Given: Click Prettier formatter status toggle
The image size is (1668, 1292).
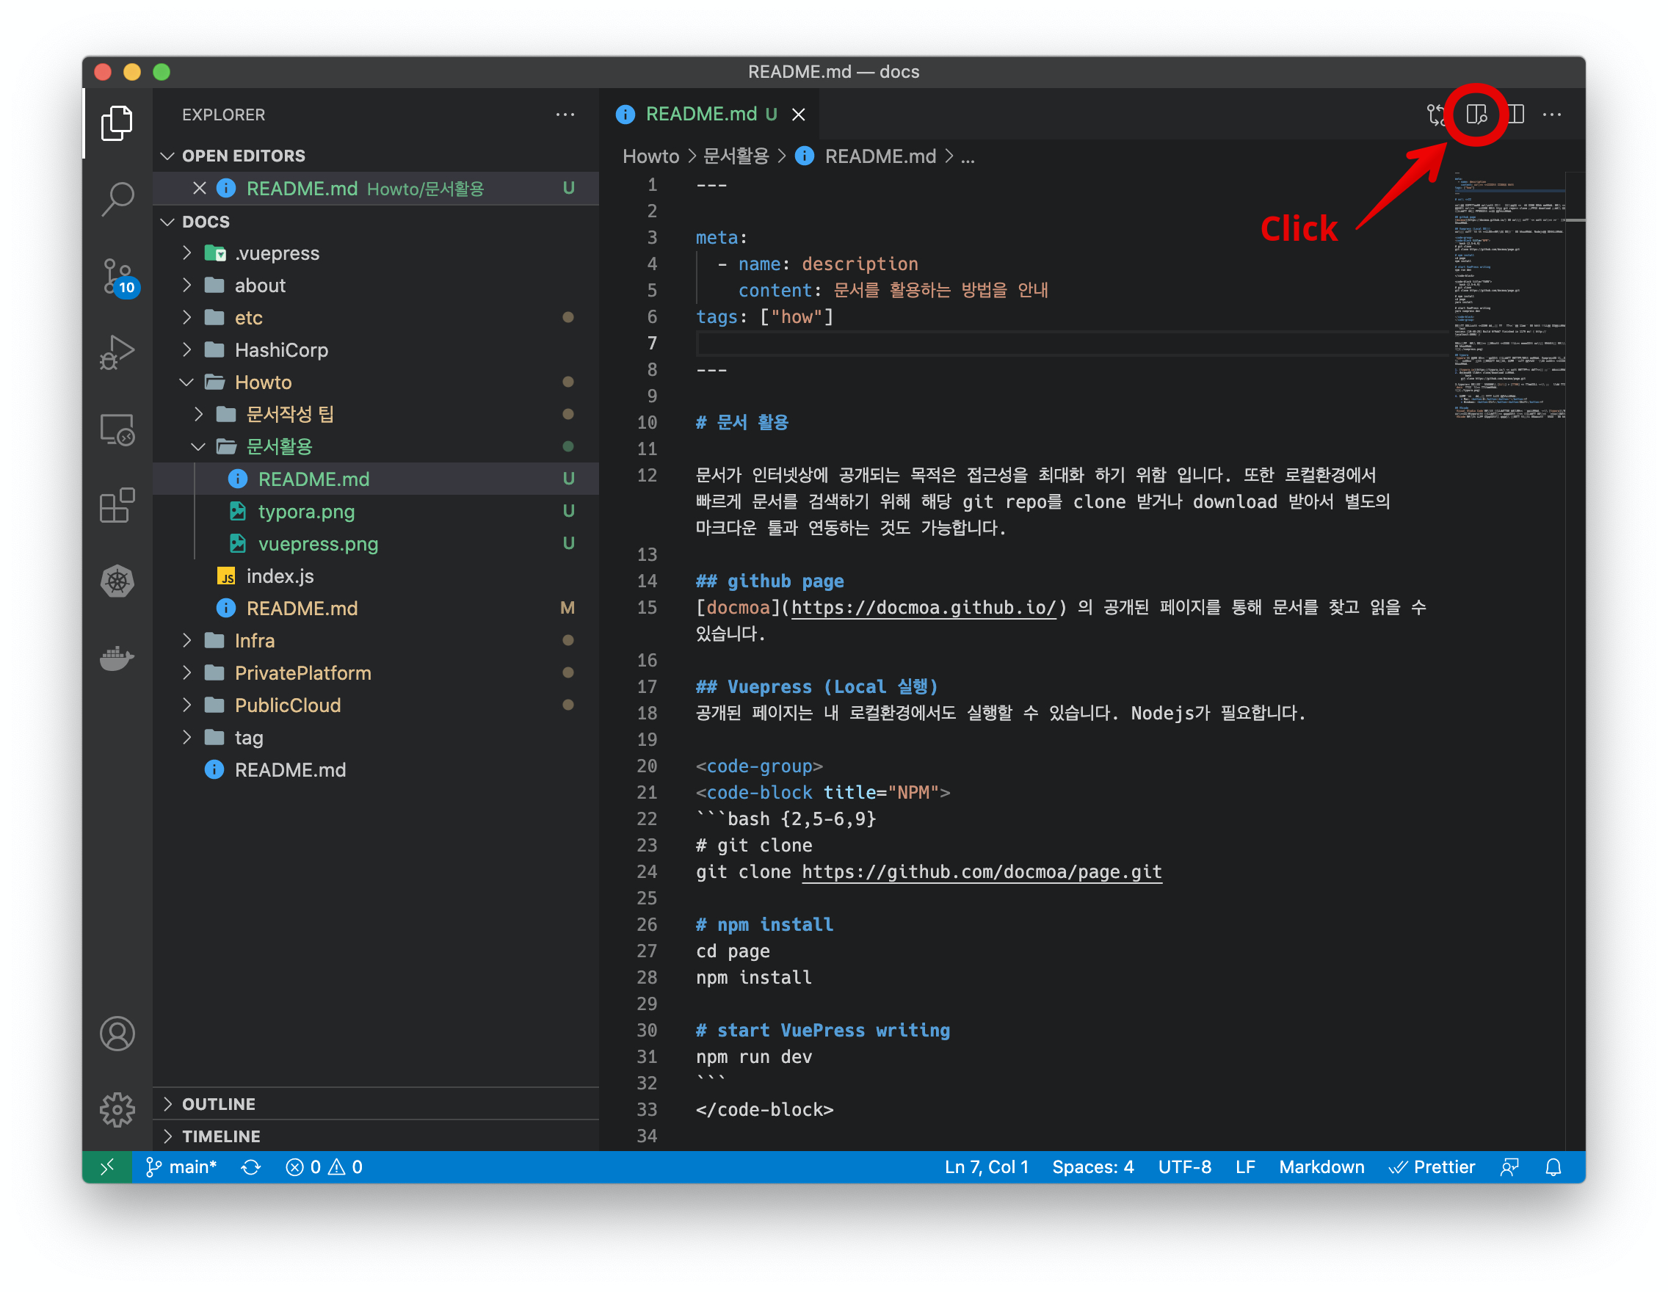Looking at the screenshot, I should tap(1432, 1166).
